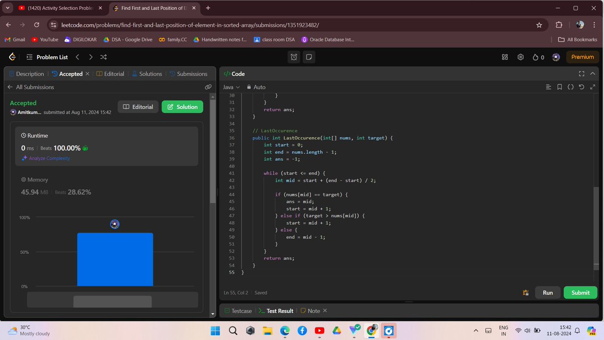Viewport: 604px width, 340px height.
Task: Open the Problem List
Action: pyautogui.click(x=47, y=57)
